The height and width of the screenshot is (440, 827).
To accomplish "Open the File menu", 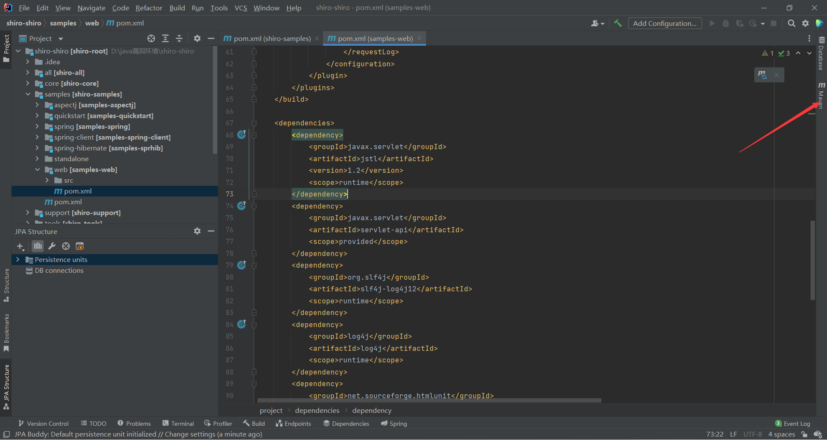I will [24, 8].
